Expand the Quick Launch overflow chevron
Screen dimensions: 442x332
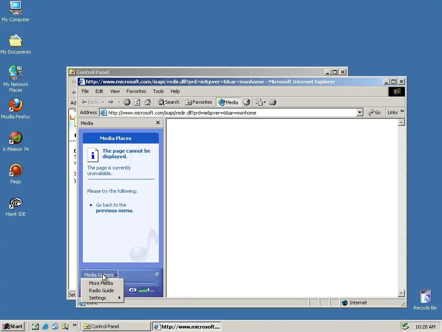pos(74,325)
